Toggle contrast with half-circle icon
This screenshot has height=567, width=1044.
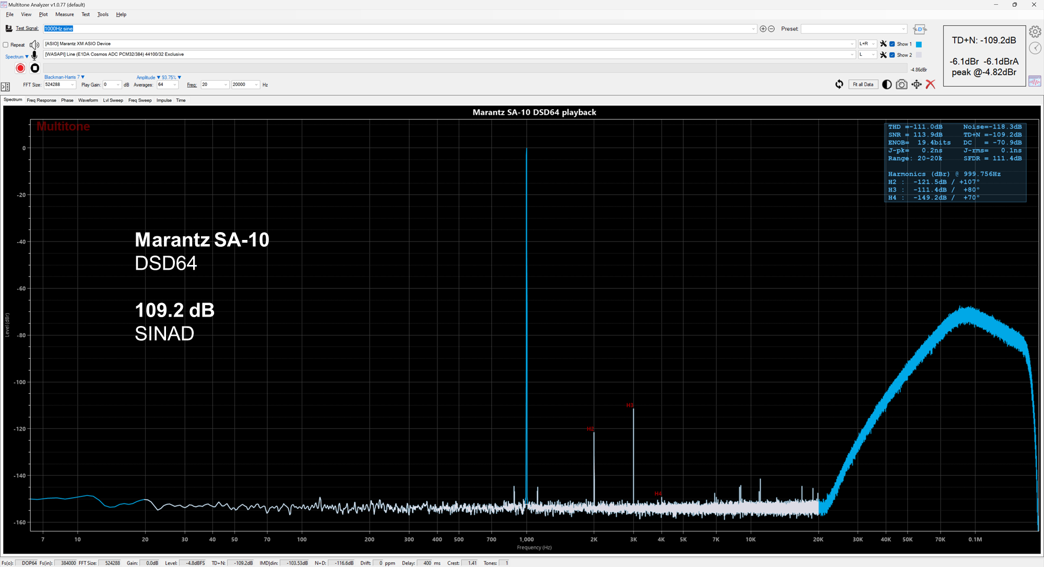886,84
